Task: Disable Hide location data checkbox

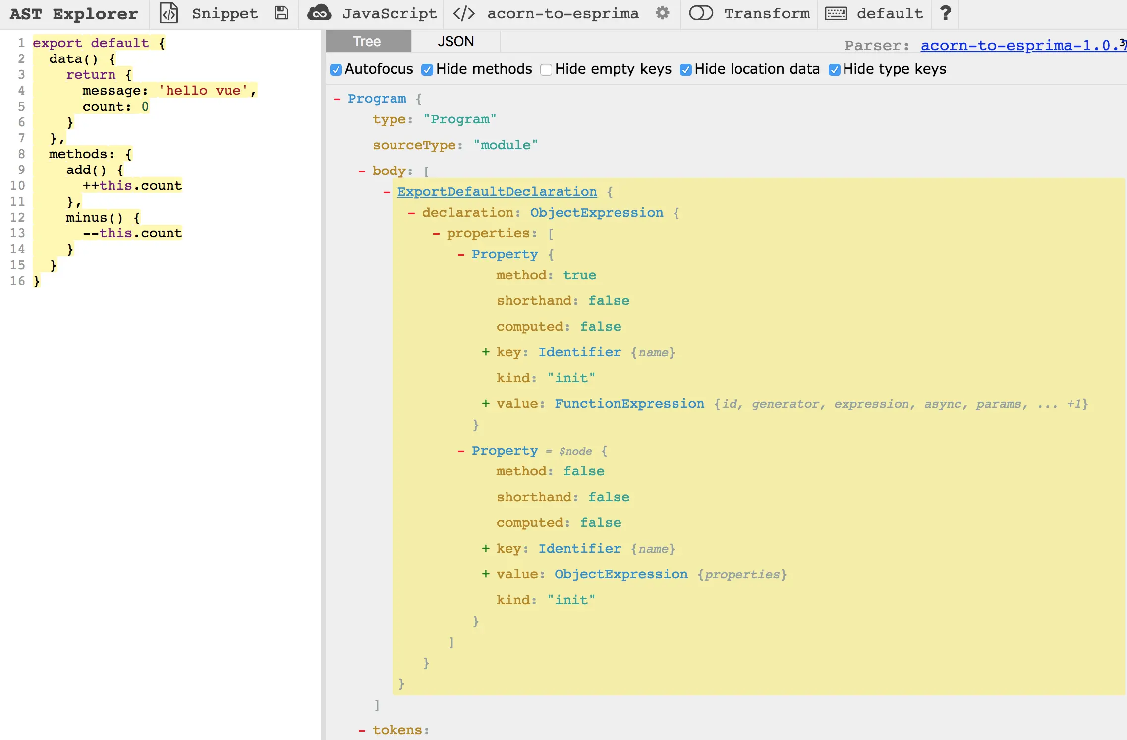Action: click(686, 70)
